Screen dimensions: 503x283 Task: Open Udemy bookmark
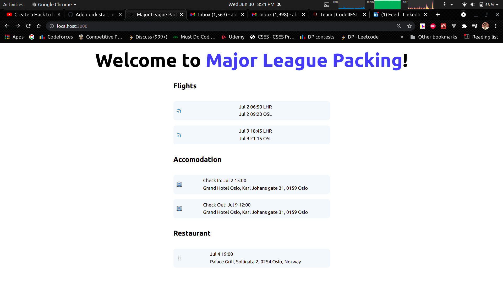coord(233,37)
